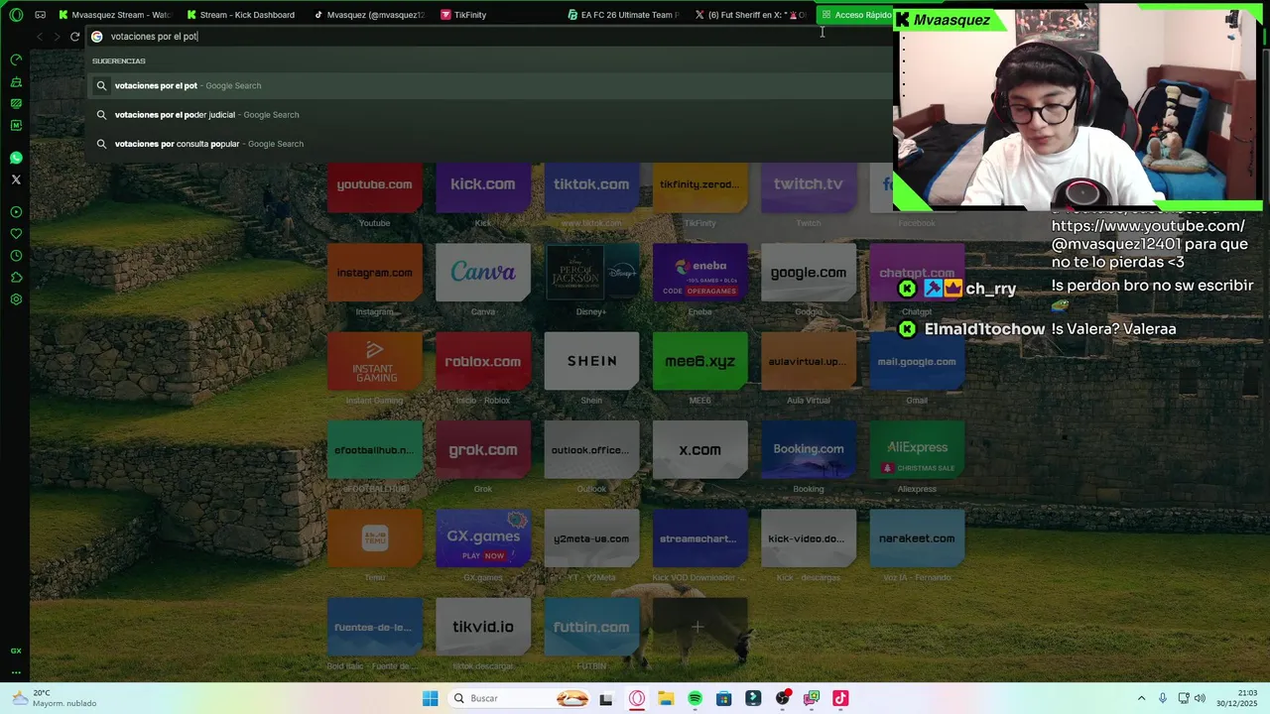Switch to the Mvaasquez Stream tab
Screen dimensions: 1270x714
coord(115,15)
